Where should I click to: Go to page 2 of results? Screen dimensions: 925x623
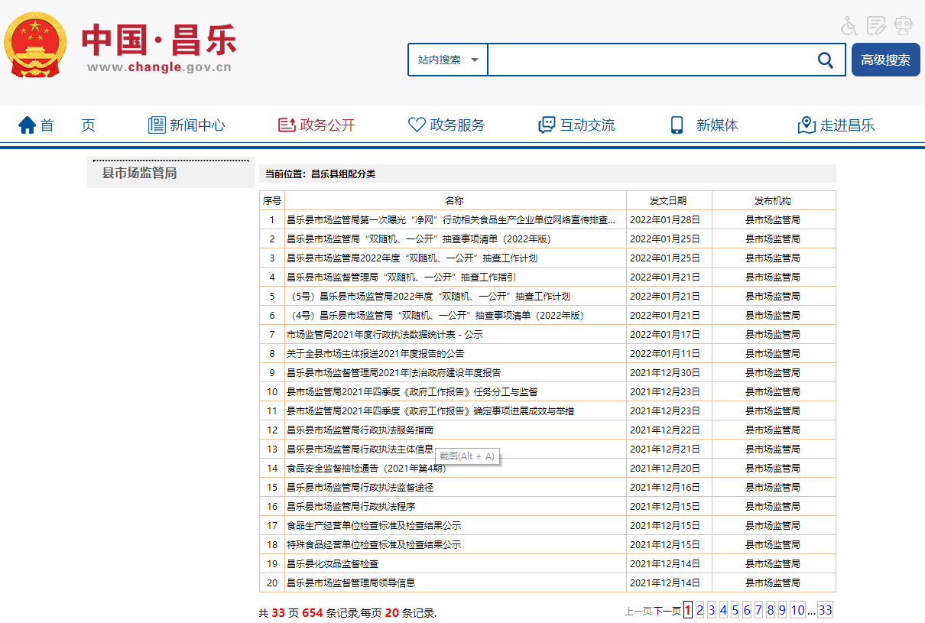pyautogui.click(x=699, y=610)
